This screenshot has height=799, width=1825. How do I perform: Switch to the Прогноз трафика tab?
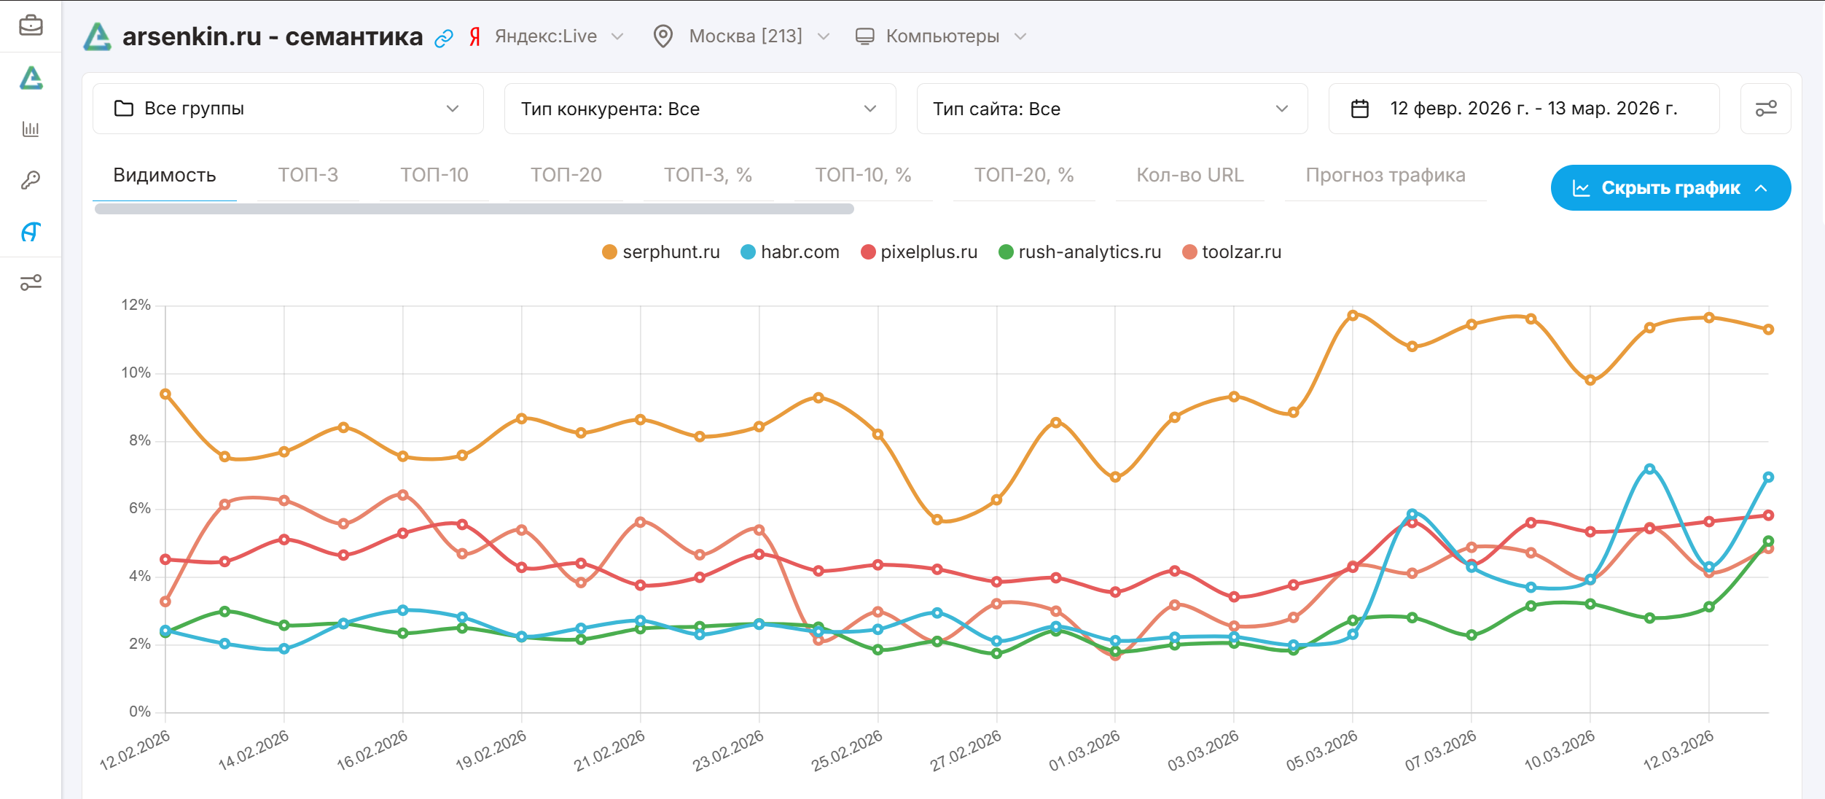point(1385,175)
